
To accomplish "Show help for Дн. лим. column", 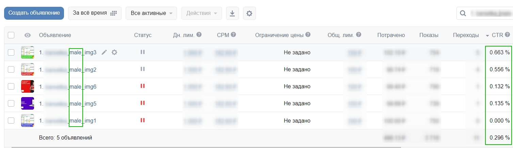I will [x=199, y=35].
